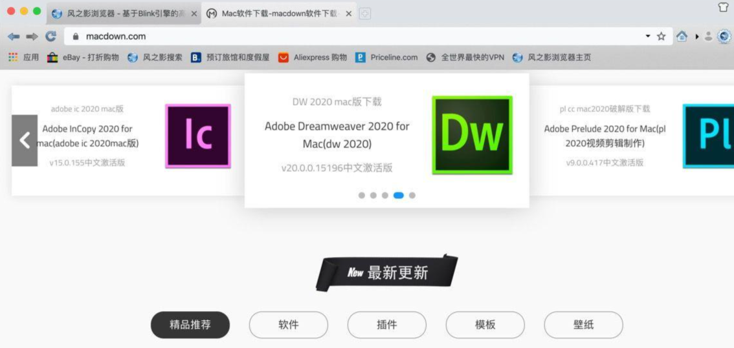Open the user profile icon
This screenshot has width=734, height=348.
708,36
